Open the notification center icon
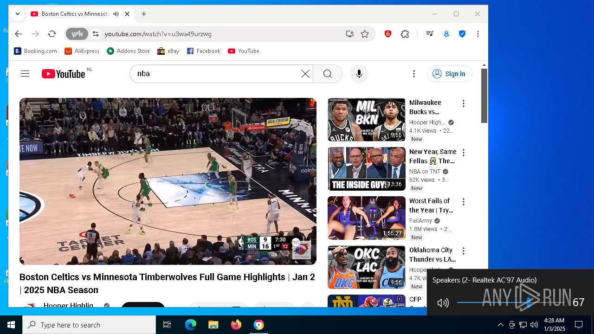Image resolution: width=594 pixels, height=334 pixels. coord(579,325)
